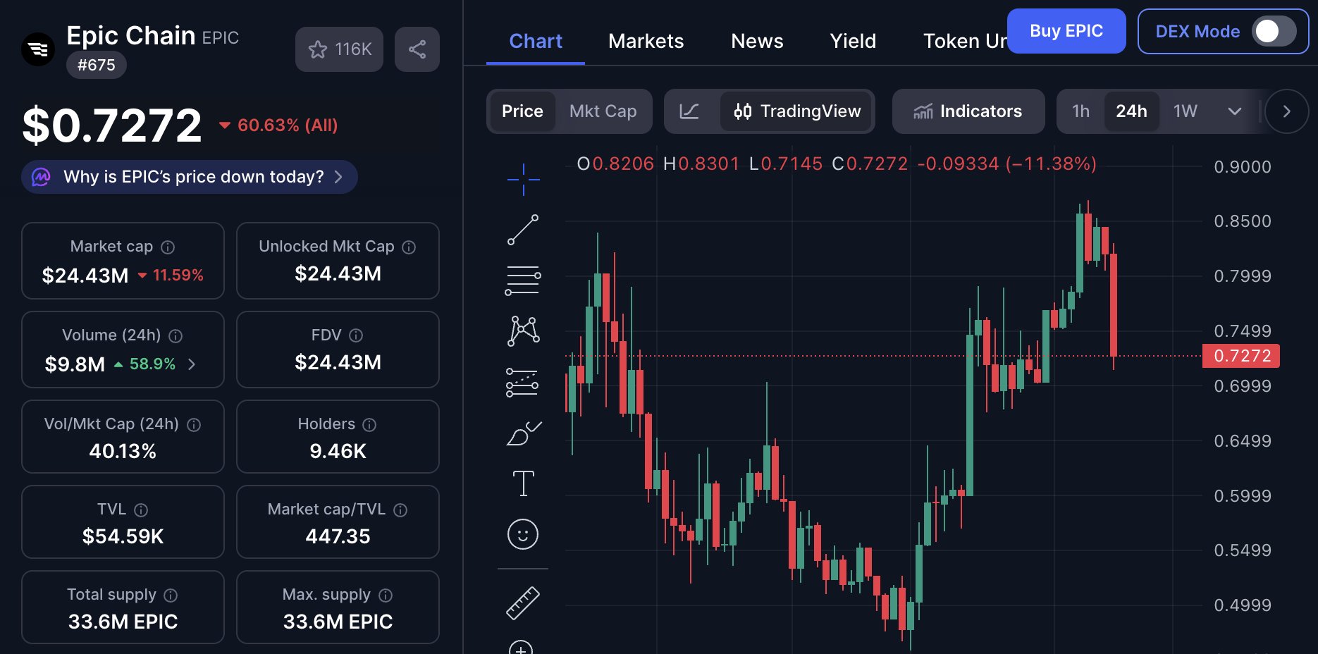The image size is (1318, 654).
Task: Select the crosshair cursor tool
Action: coord(523,179)
